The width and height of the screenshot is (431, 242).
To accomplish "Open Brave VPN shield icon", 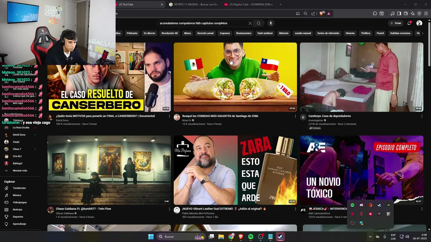I will [419, 13].
